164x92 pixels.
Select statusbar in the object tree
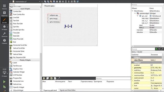tap(140, 32)
